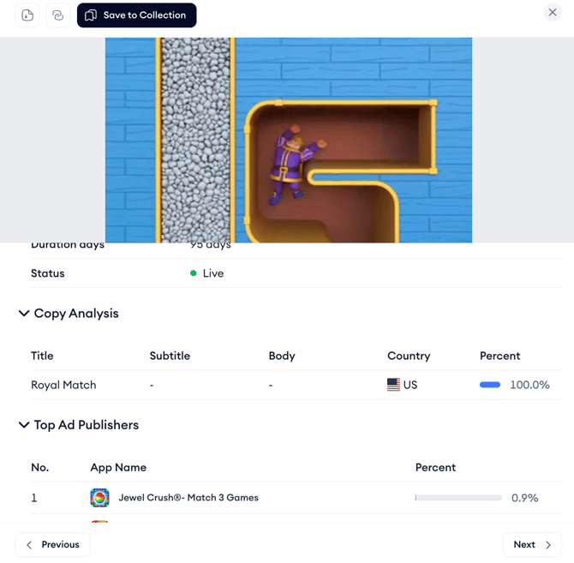Open Jewel Crush®- Match 3 Games publisher
The height and width of the screenshot is (563, 574).
pyautogui.click(x=188, y=498)
